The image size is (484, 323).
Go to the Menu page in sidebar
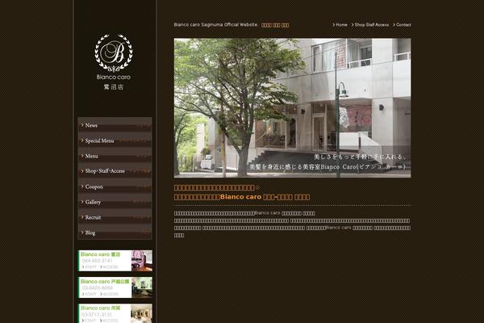(115, 156)
